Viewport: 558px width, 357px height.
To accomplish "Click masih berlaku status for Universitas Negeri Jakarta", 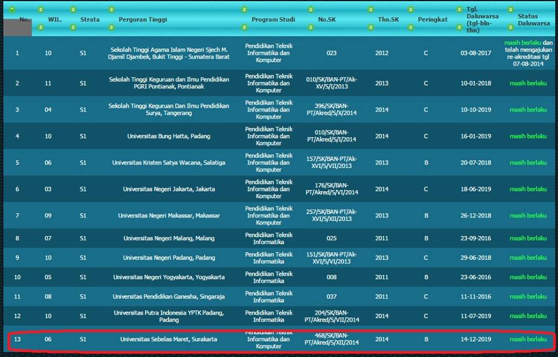I will pyautogui.click(x=528, y=189).
